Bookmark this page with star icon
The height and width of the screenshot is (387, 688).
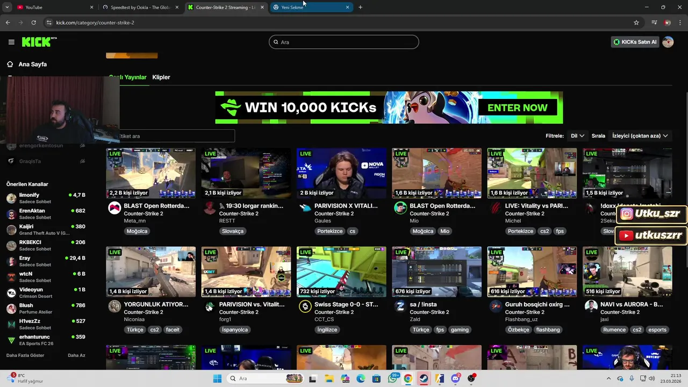636,23
